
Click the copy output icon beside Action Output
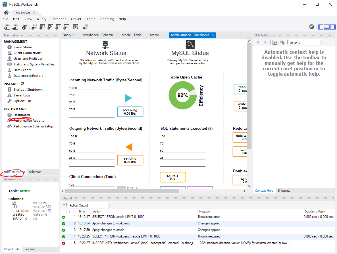(65, 205)
